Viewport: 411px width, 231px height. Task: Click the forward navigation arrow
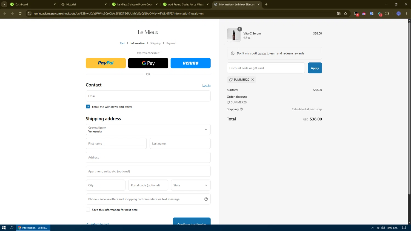click(12, 13)
